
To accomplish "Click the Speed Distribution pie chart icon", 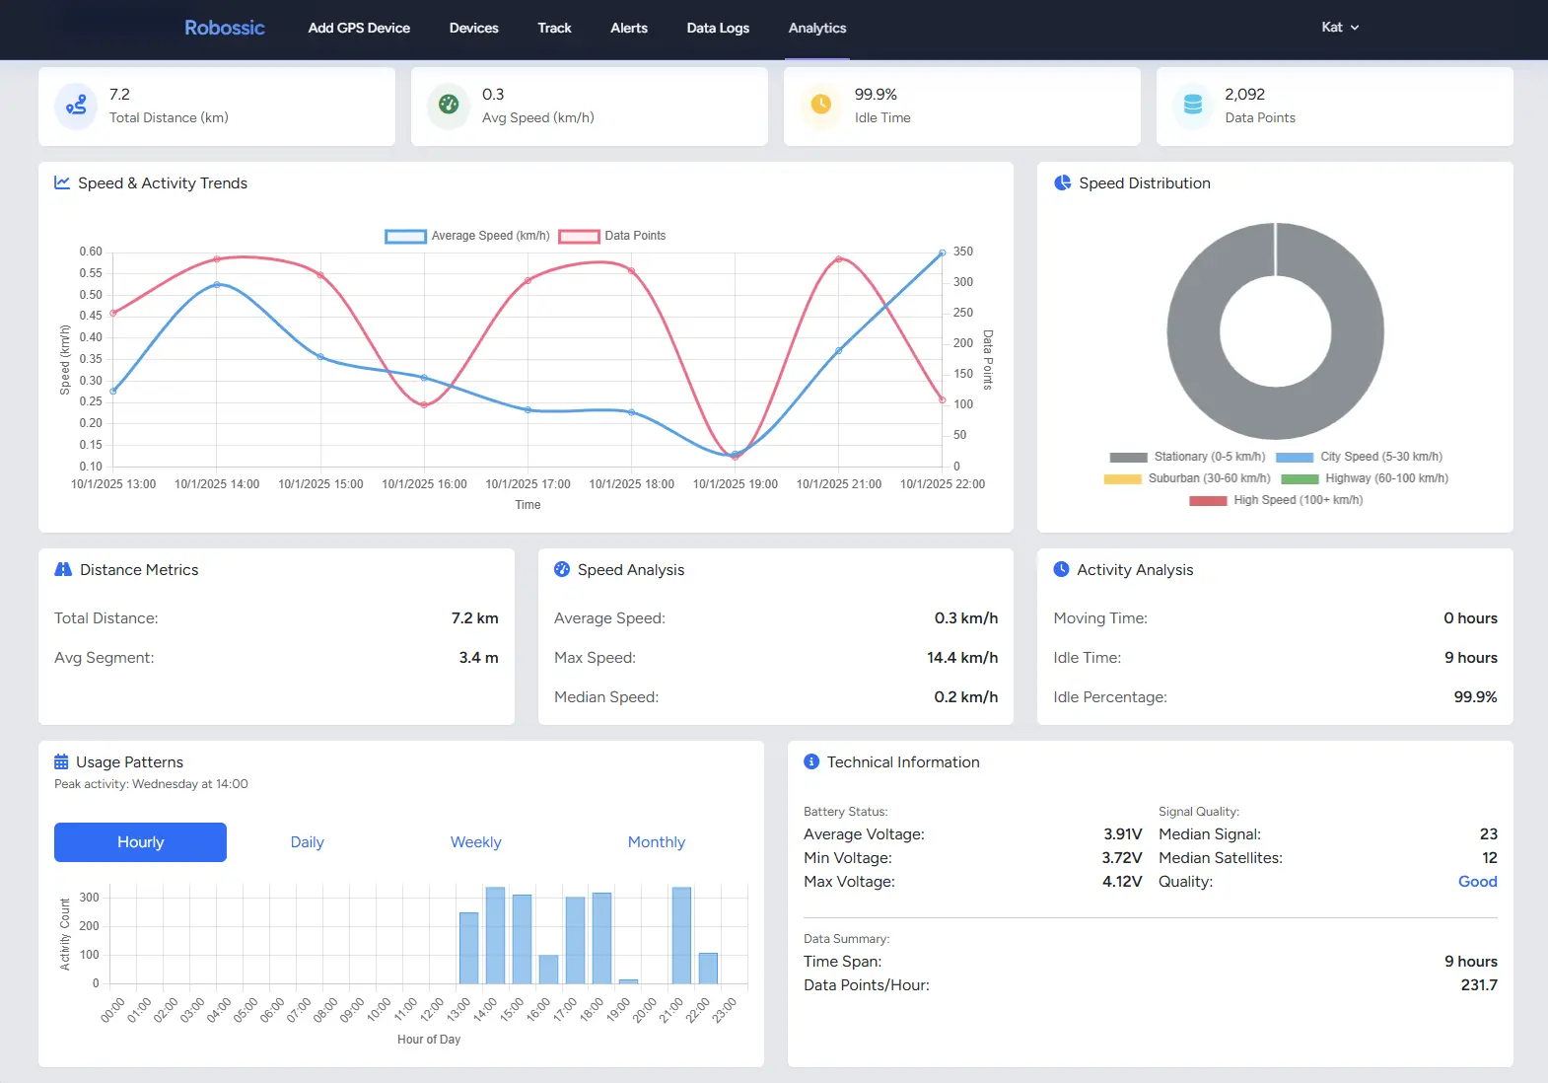I will (x=1062, y=183).
